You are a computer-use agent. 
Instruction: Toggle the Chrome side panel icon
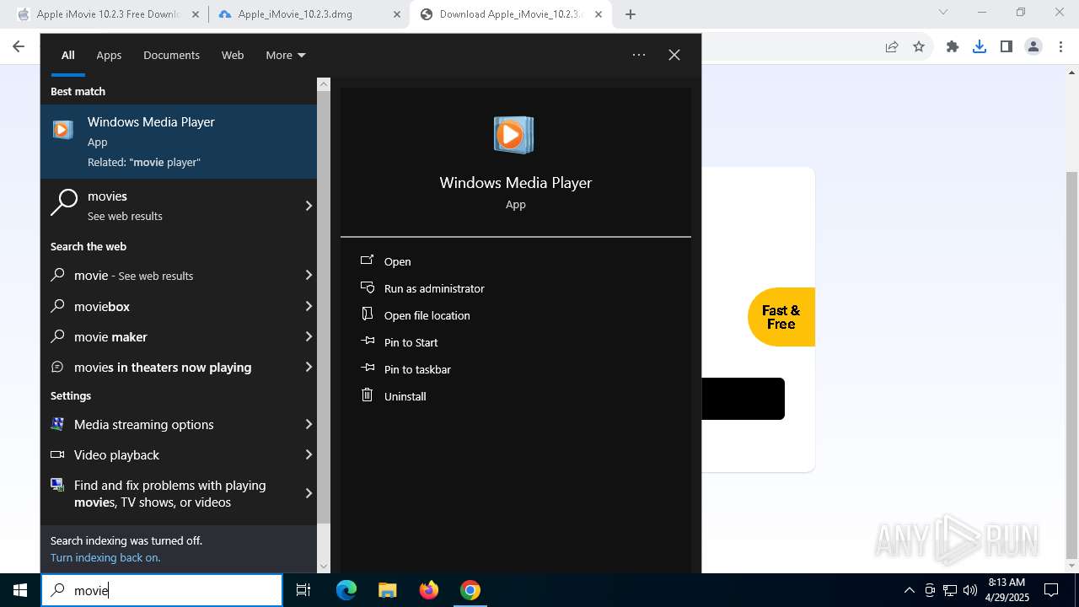(x=1007, y=47)
